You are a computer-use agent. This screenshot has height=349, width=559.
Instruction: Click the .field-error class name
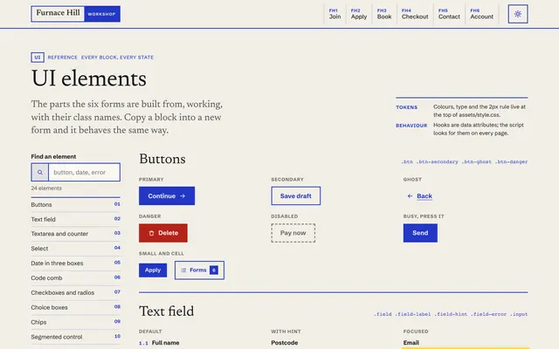[488, 314]
